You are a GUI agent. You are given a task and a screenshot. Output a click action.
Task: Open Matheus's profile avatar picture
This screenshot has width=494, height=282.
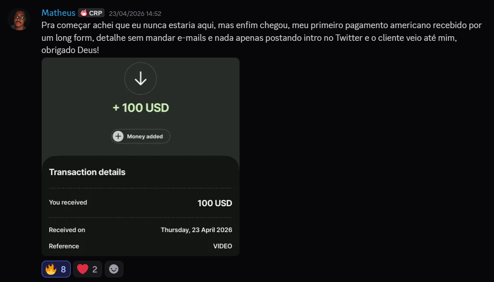[x=19, y=19]
